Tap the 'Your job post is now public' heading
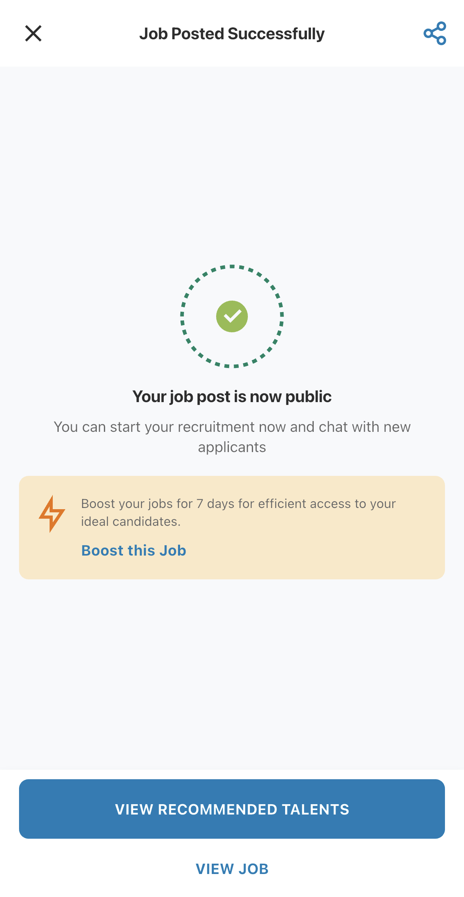Screen dimensions: 464x897 (232, 397)
